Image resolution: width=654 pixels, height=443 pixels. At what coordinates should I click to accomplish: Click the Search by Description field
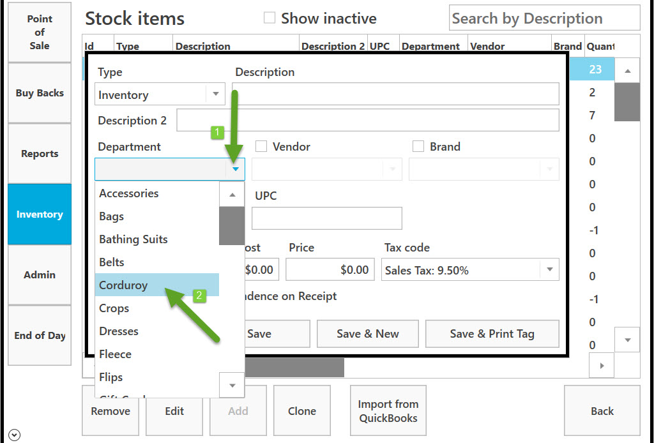(x=544, y=18)
